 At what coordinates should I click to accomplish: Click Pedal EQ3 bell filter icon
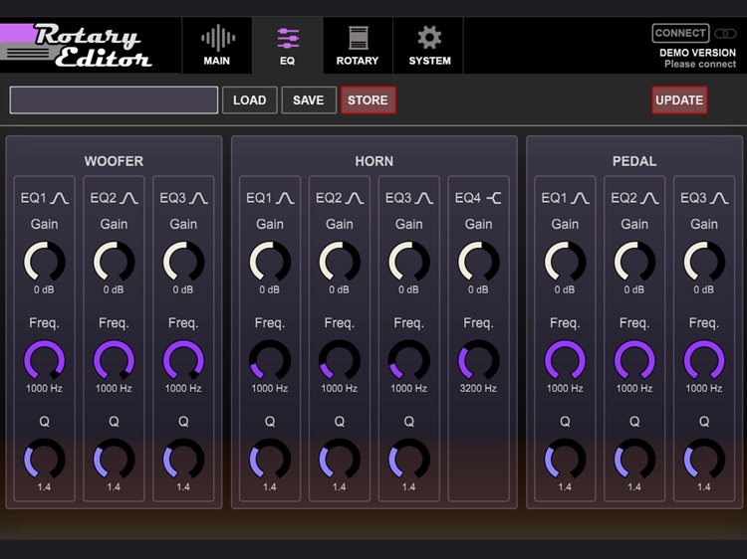tap(719, 198)
